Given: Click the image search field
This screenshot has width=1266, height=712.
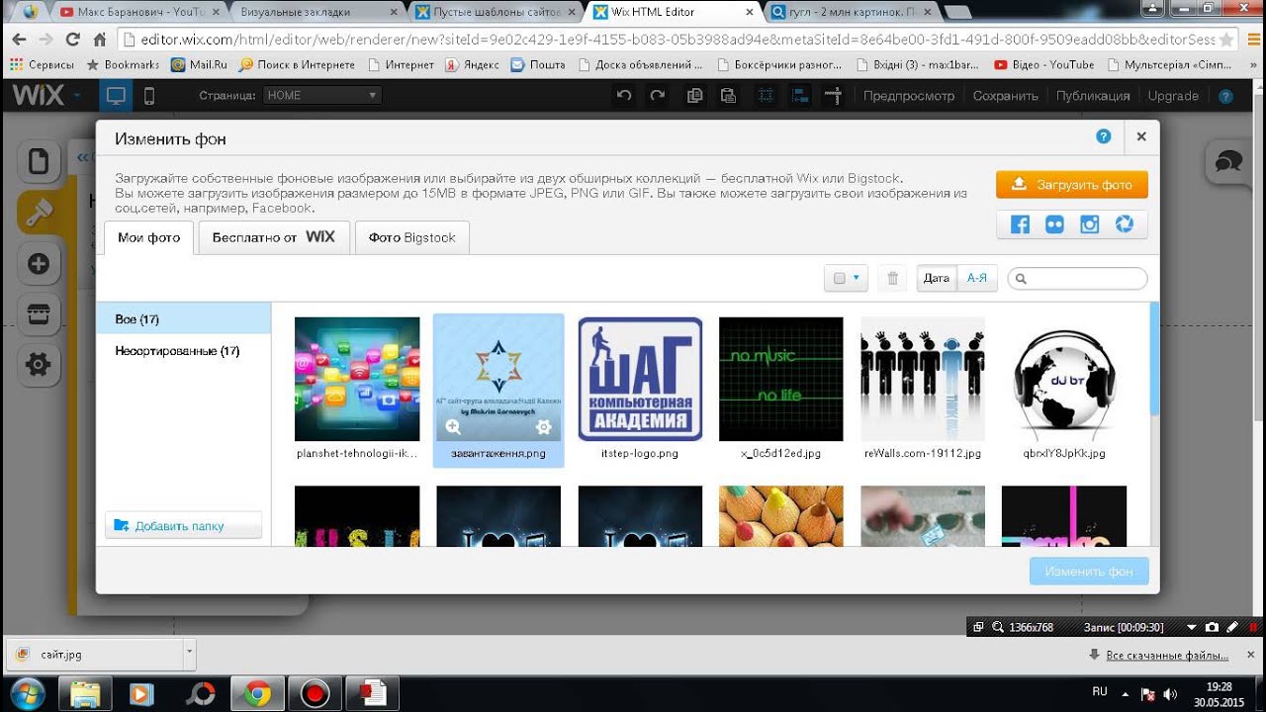Looking at the screenshot, I should coord(1078,279).
